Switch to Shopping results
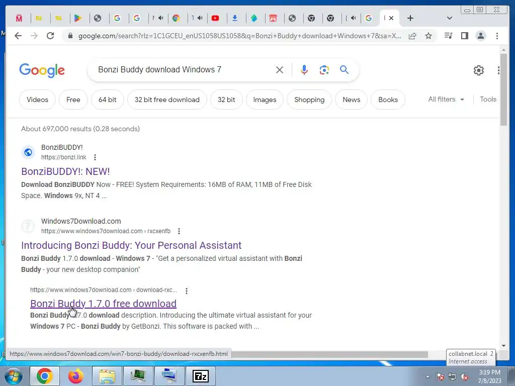This screenshot has width=515, height=386. 309,100
